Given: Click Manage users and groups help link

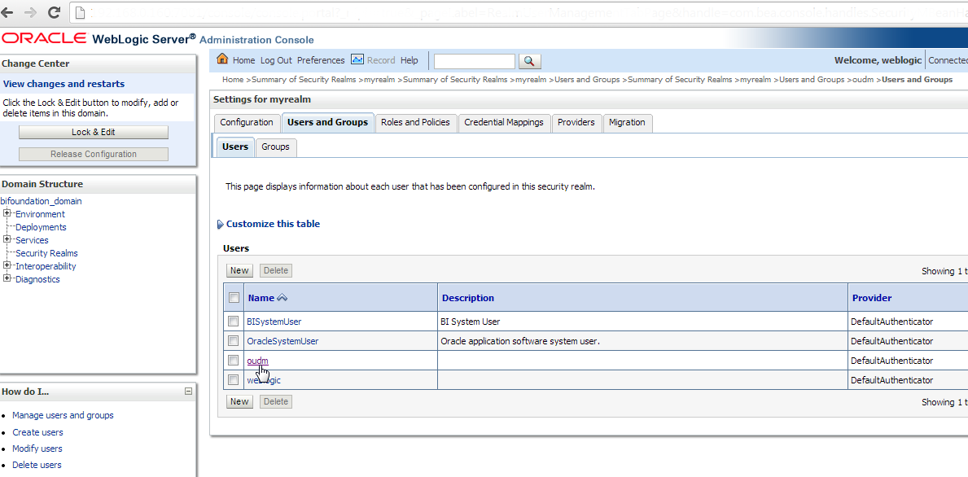Looking at the screenshot, I should [x=63, y=415].
